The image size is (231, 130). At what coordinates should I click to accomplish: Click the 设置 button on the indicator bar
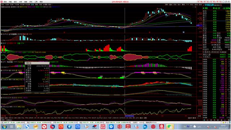[145, 118]
